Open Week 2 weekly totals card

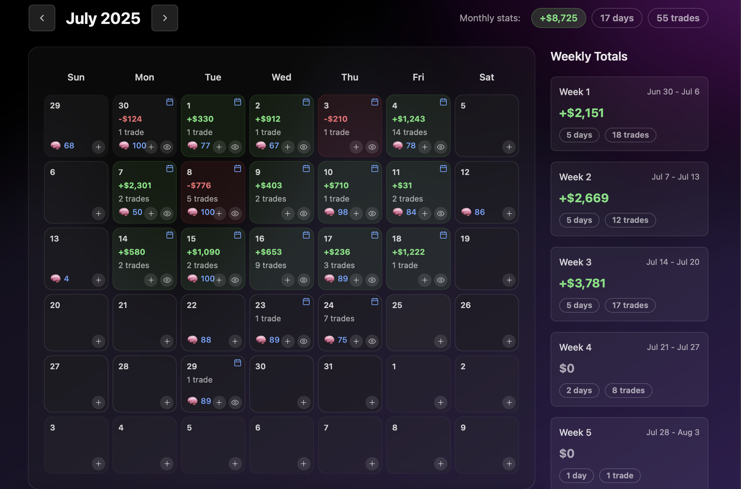[629, 199]
